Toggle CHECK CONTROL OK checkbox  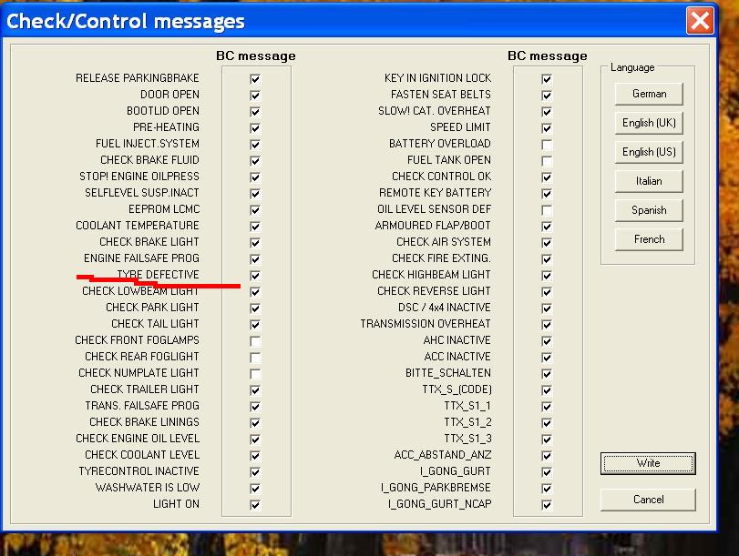(x=547, y=177)
